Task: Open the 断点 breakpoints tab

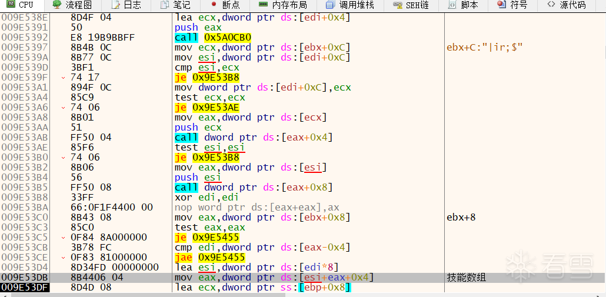Action: pos(225,5)
